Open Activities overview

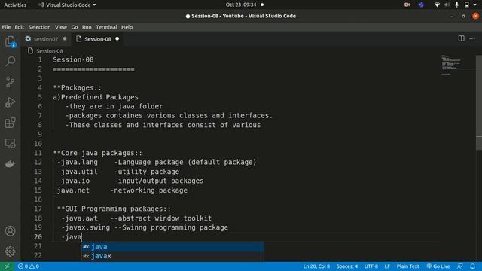15,5
